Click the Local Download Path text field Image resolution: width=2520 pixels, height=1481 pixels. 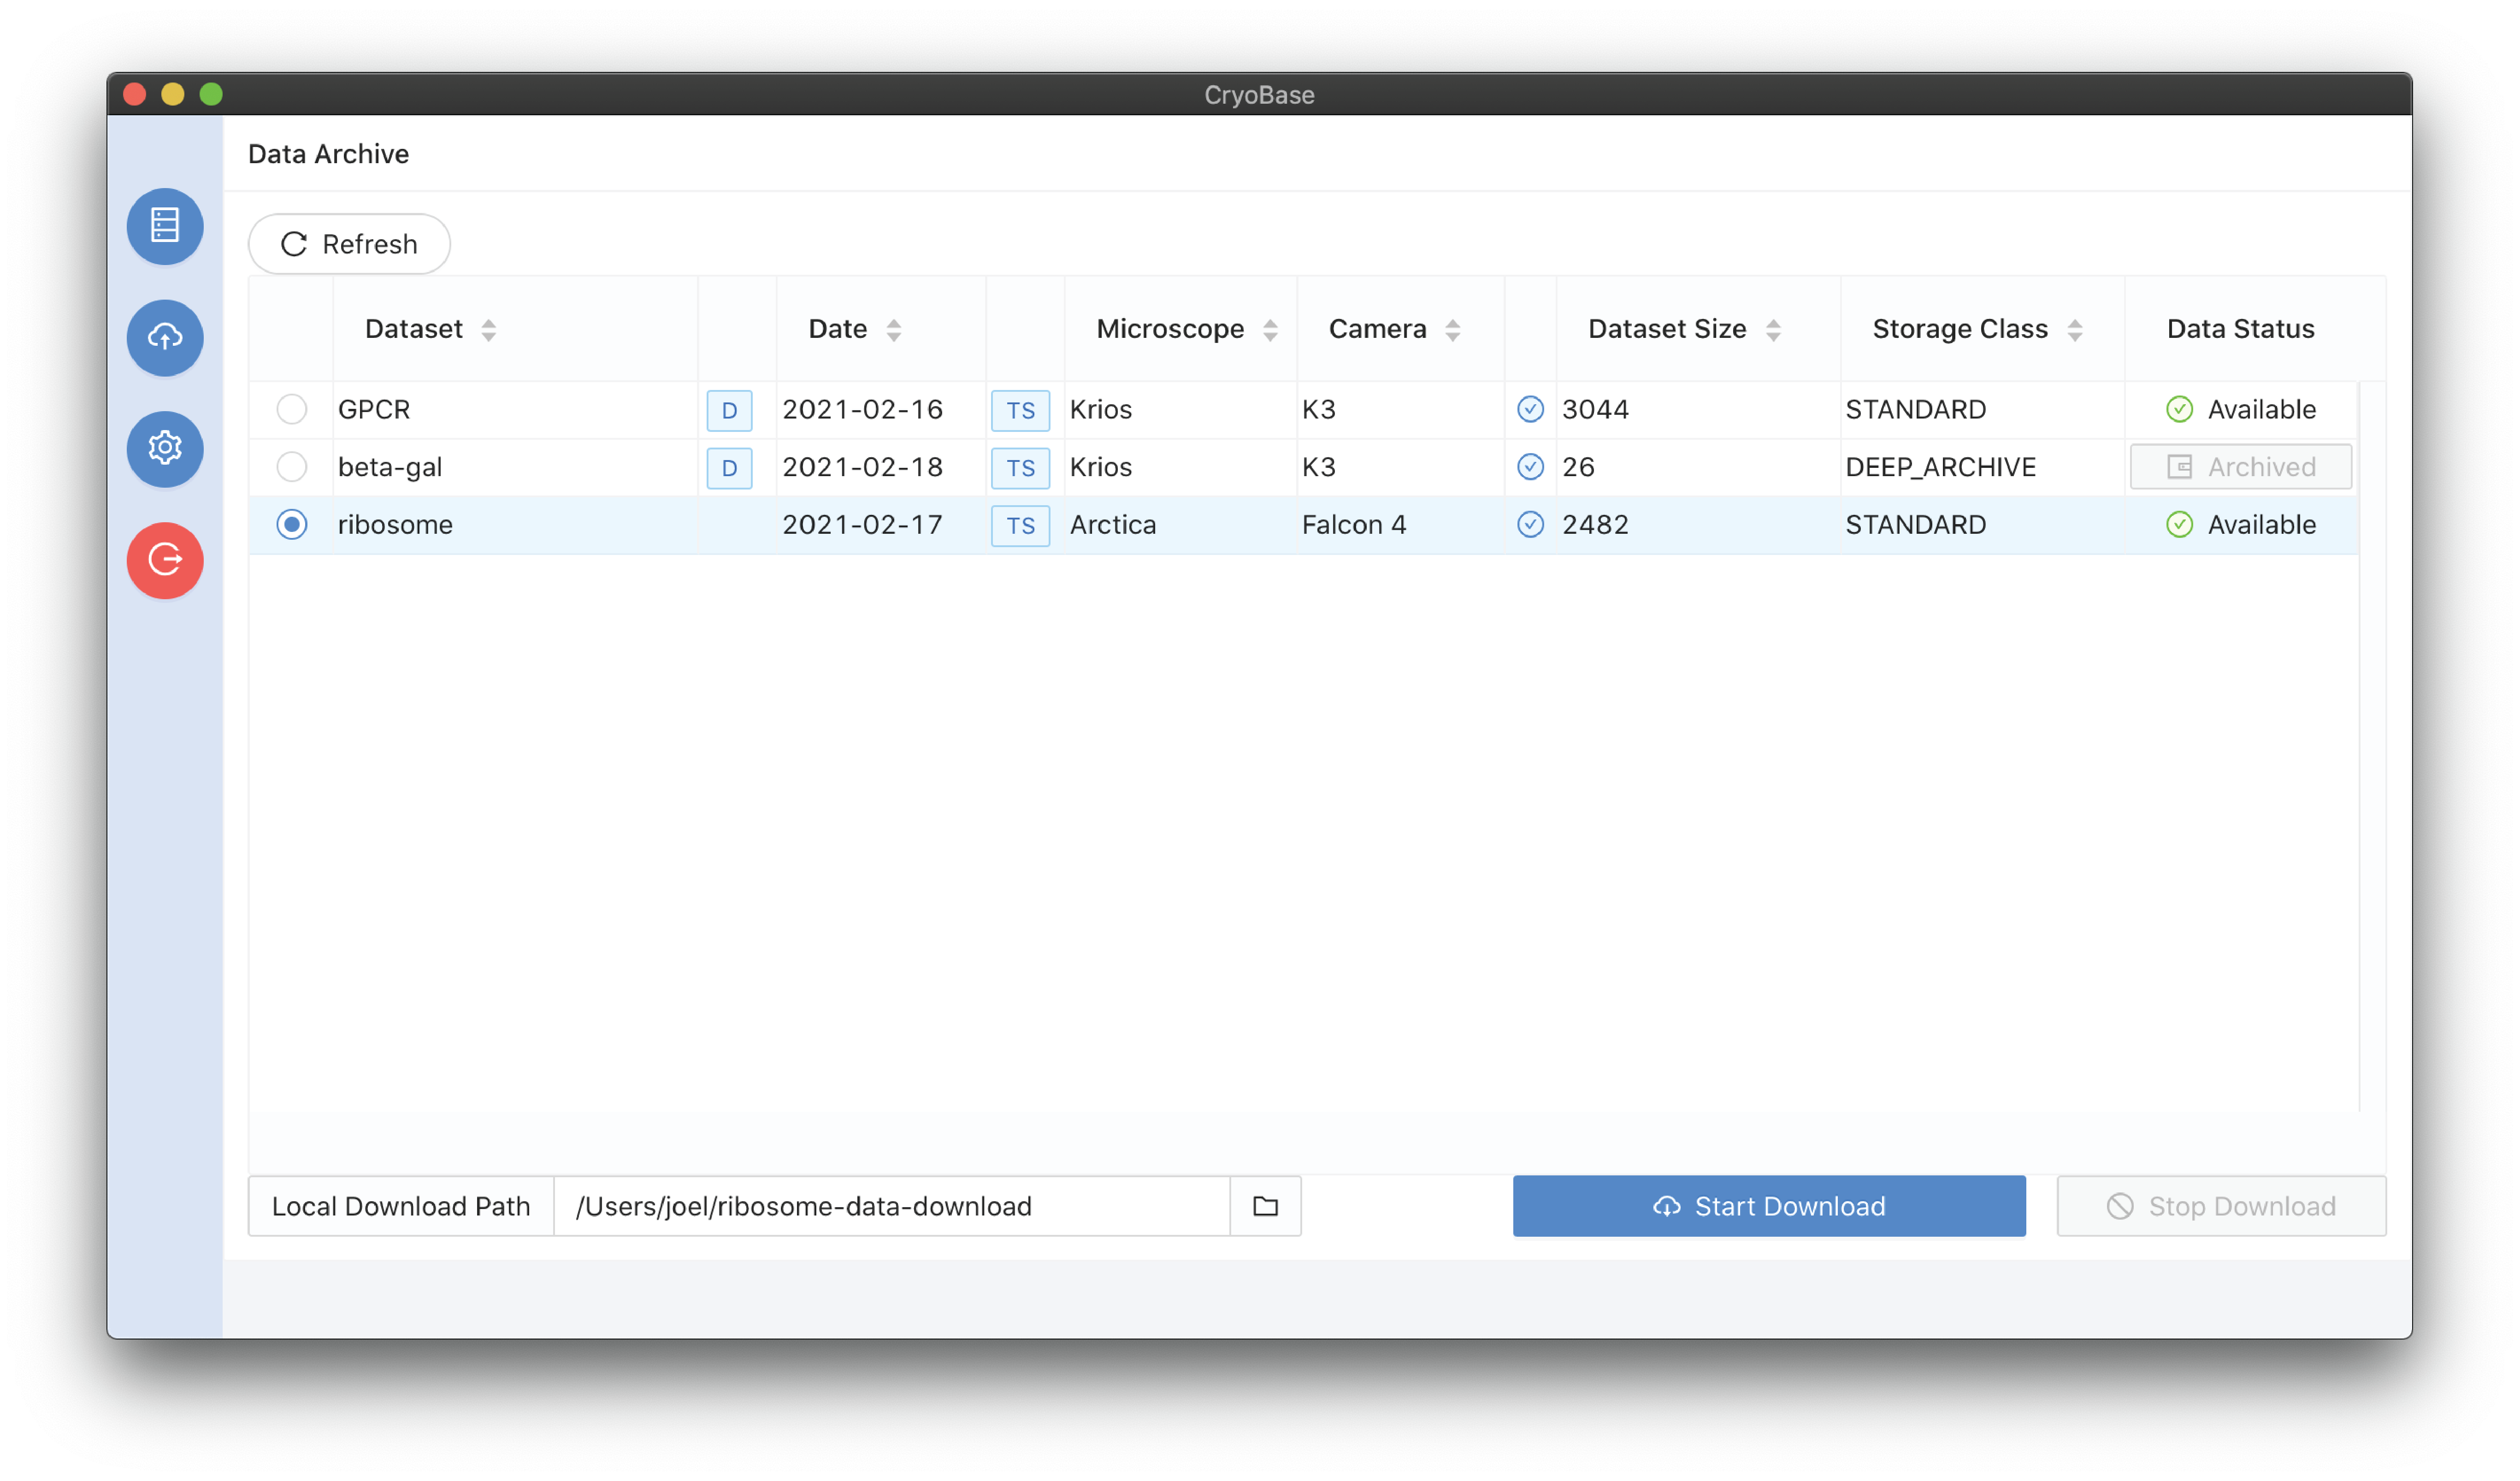coord(890,1206)
